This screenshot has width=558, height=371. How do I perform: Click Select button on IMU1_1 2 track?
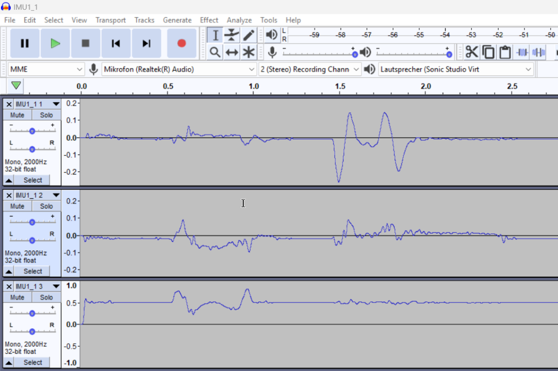click(x=32, y=271)
